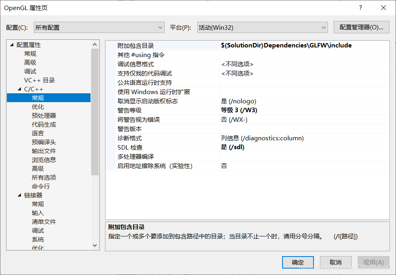This screenshot has width=396, height=275.
Task: Open the 配置(C) dropdown showing 所有配置
Action: pos(99,27)
